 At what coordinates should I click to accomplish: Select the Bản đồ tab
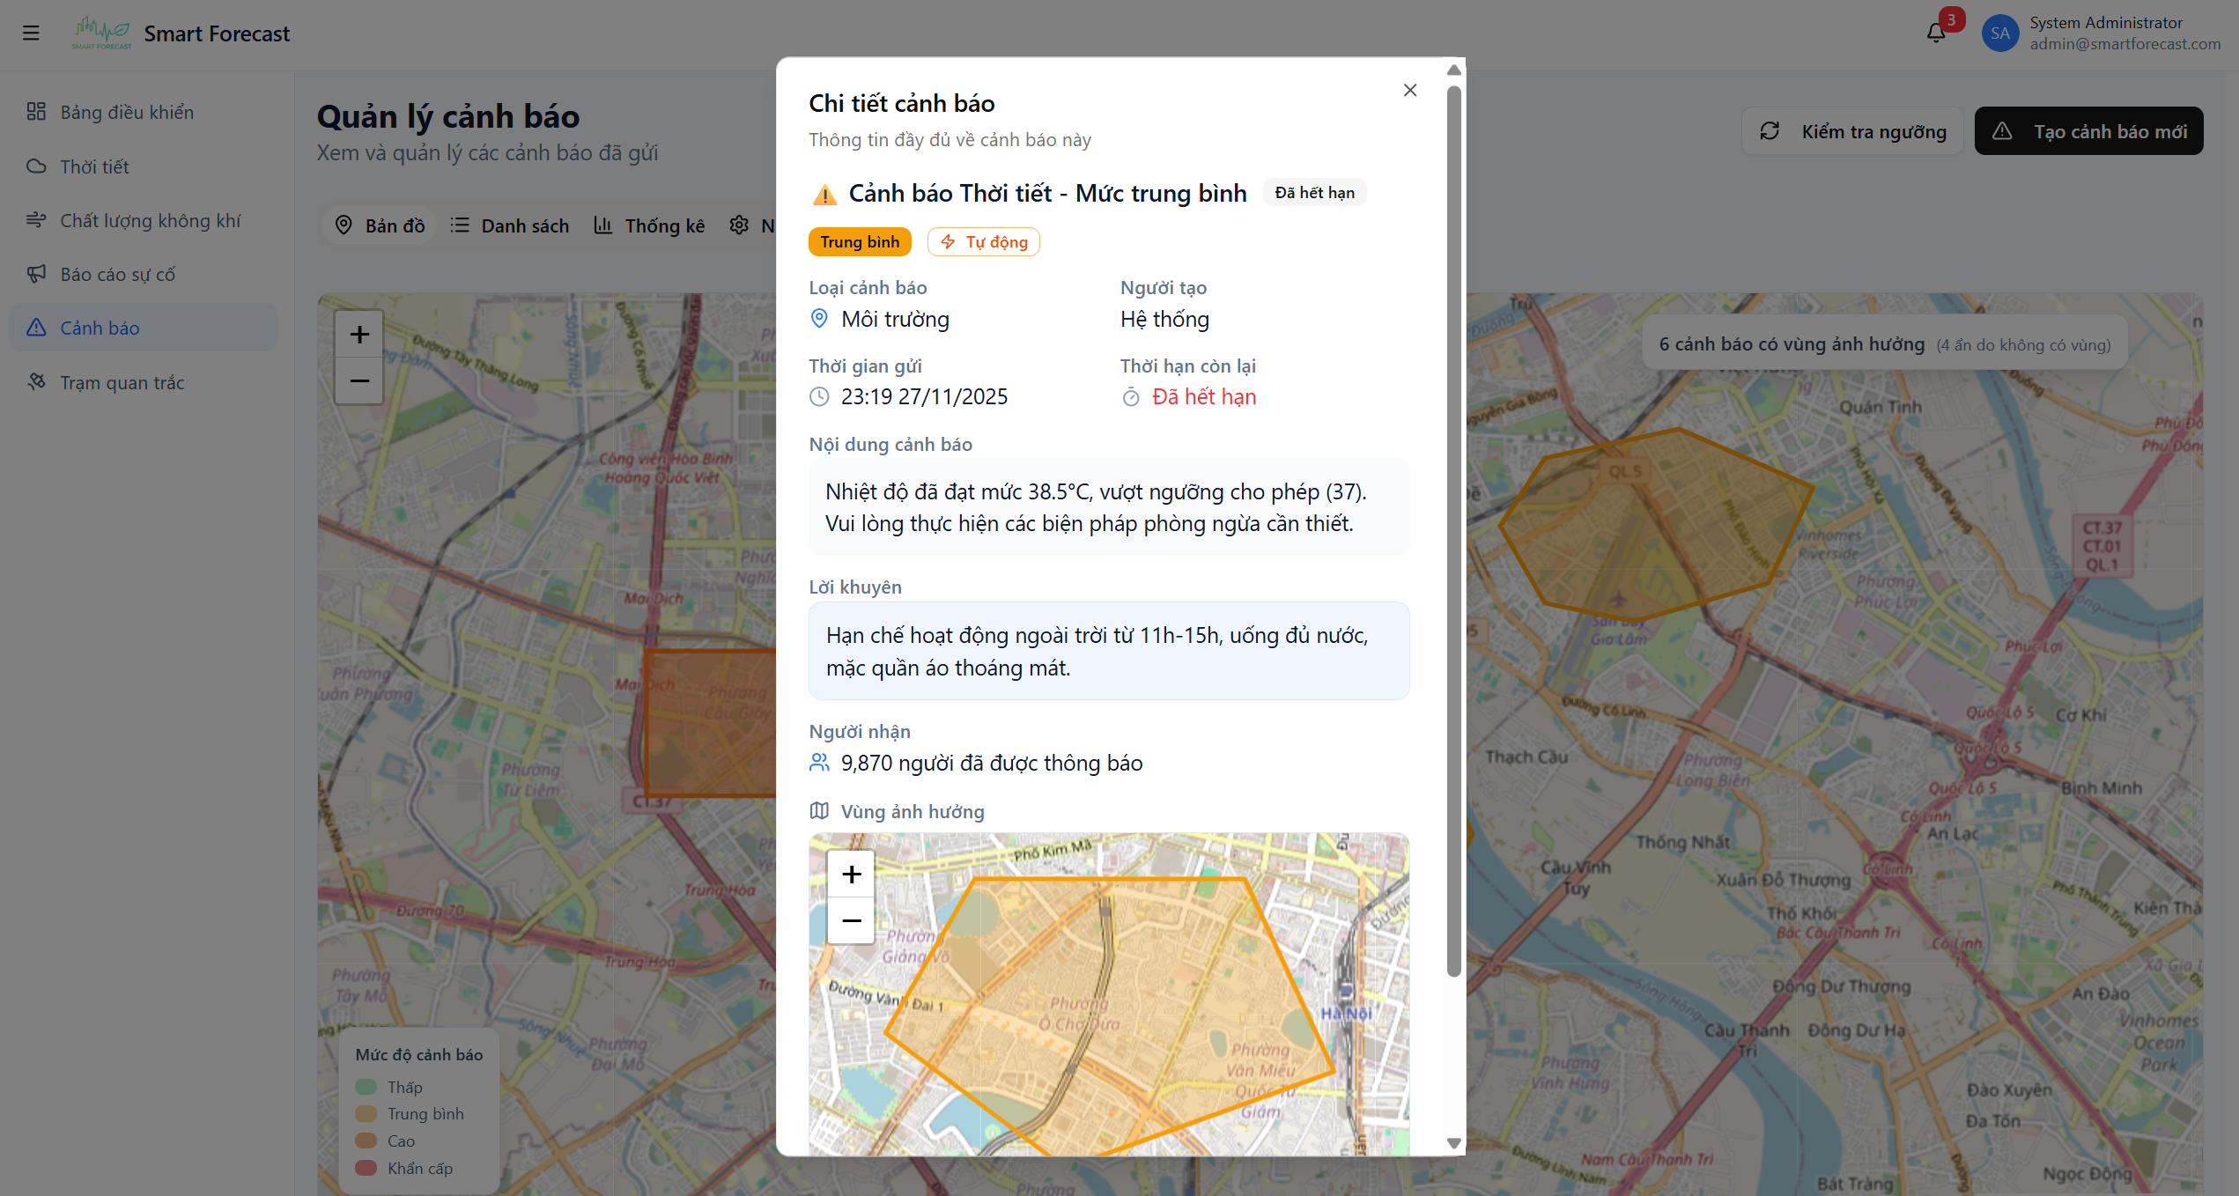381,225
